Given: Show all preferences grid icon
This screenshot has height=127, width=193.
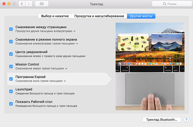Looking at the screenshot, I should click(42, 4).
